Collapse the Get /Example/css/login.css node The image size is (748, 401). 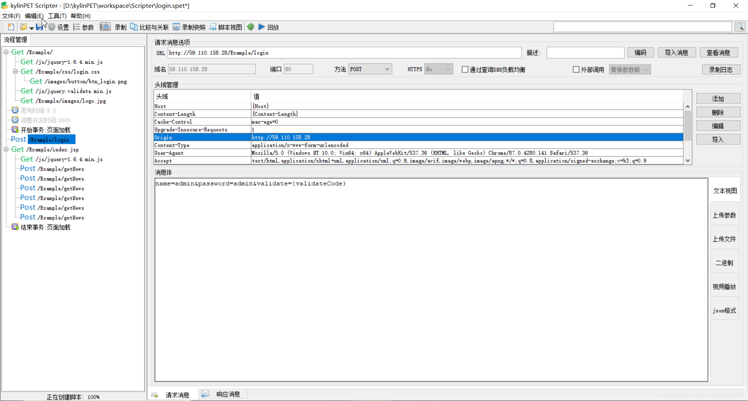[16, 72]
